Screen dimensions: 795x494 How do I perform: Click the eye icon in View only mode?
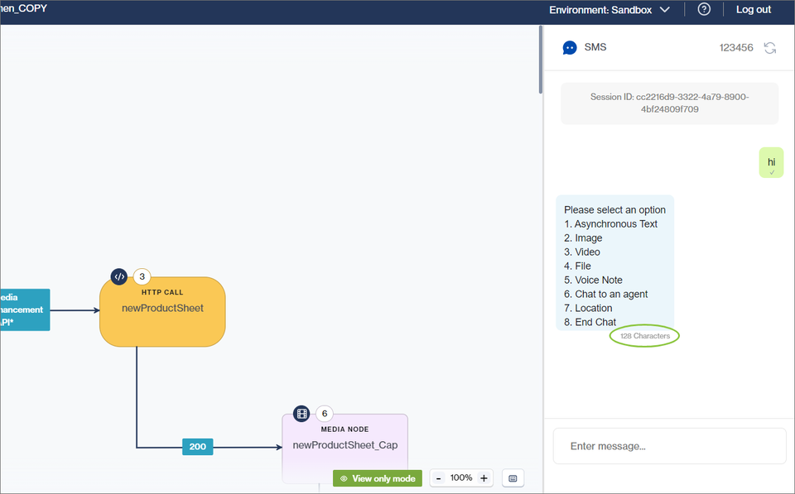point(344,478)
